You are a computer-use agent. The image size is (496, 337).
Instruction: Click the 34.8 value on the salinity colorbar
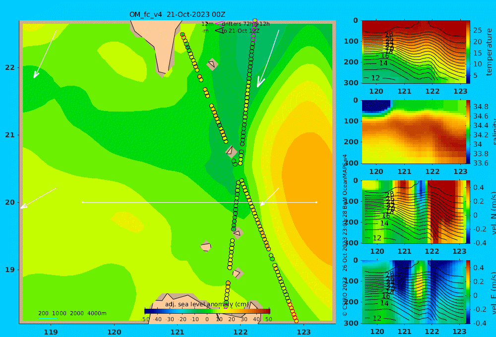pyautogui.click(x=481, y=107)
